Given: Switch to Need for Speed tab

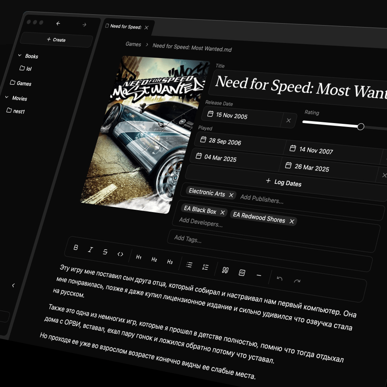Looking at the screenshot, I should (x=125, y=27).
